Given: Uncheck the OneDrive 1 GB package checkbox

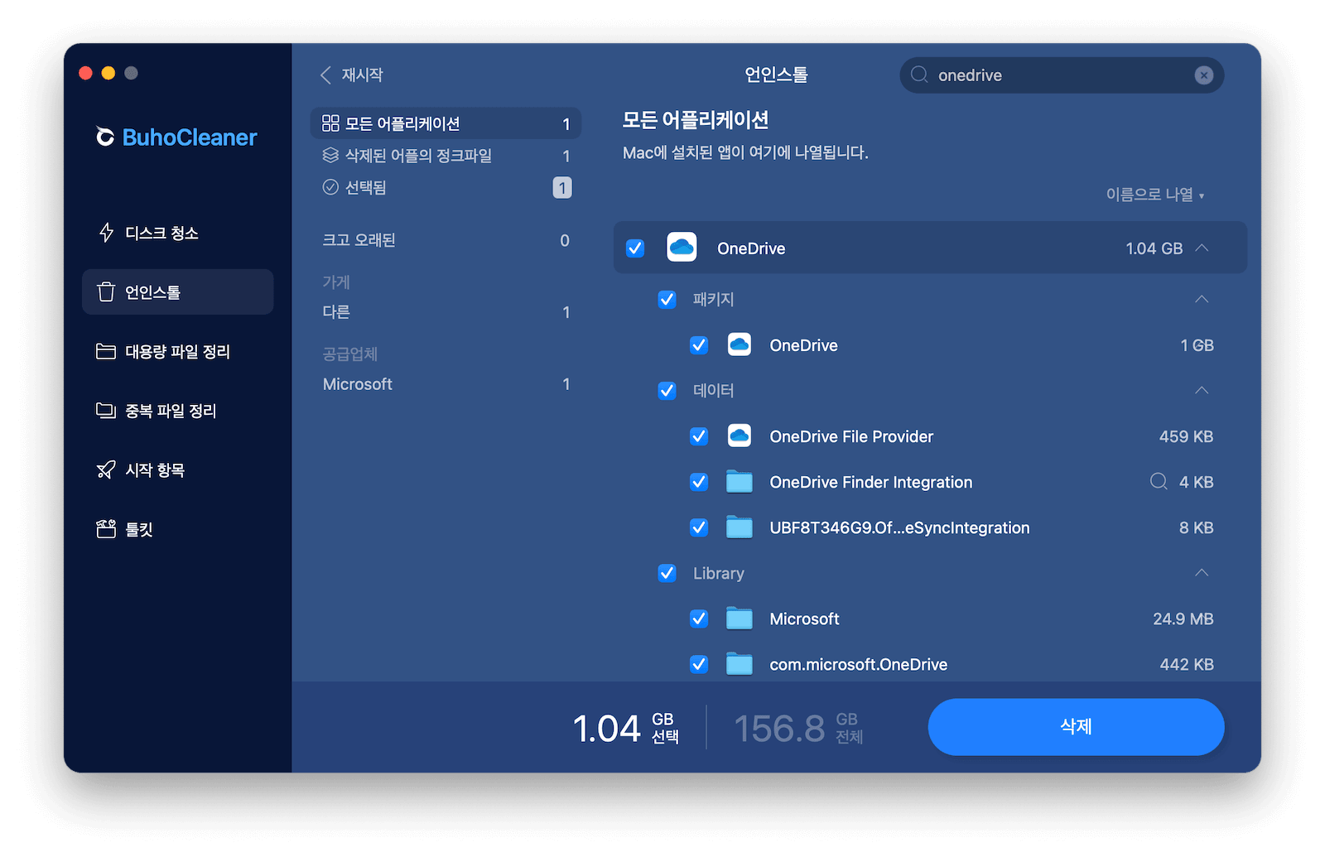Looking at the screenshot, I should (699, 344).
